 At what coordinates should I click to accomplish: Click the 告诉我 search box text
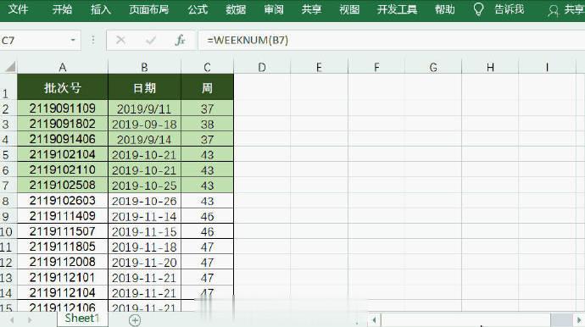[x=510, y=9]
